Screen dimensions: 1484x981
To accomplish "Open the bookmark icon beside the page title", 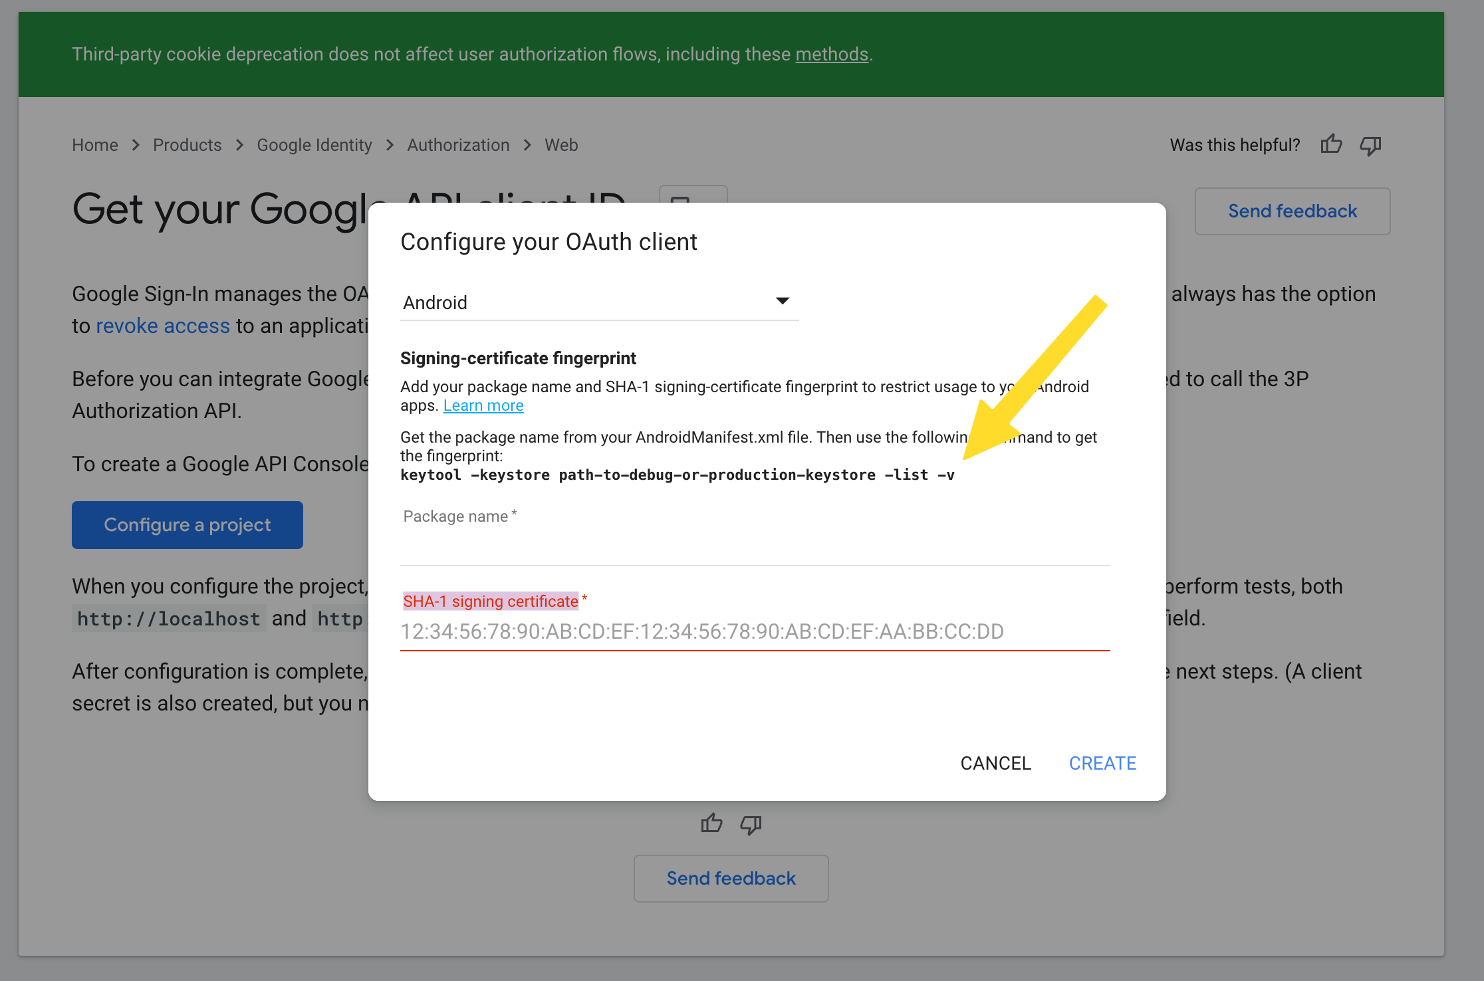I will pos(693,194).
